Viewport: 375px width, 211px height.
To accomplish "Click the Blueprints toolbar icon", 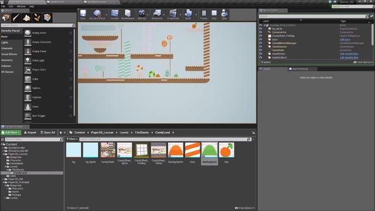I will click(157, 14).
